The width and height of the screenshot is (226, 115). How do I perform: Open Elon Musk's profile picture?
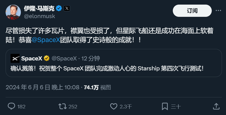tap(13, 12)
